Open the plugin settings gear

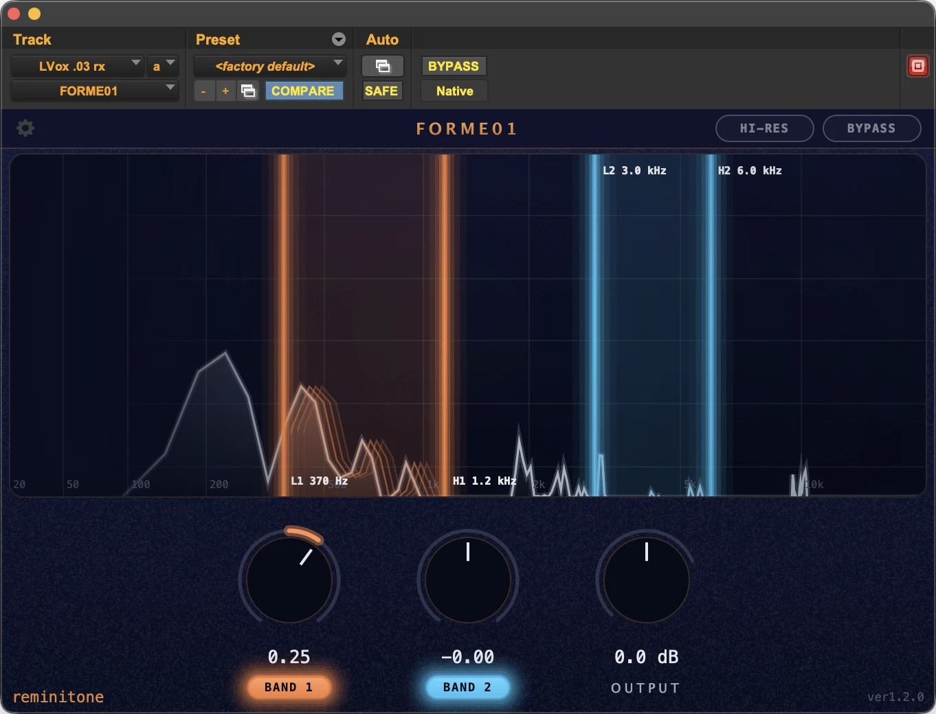25,128
